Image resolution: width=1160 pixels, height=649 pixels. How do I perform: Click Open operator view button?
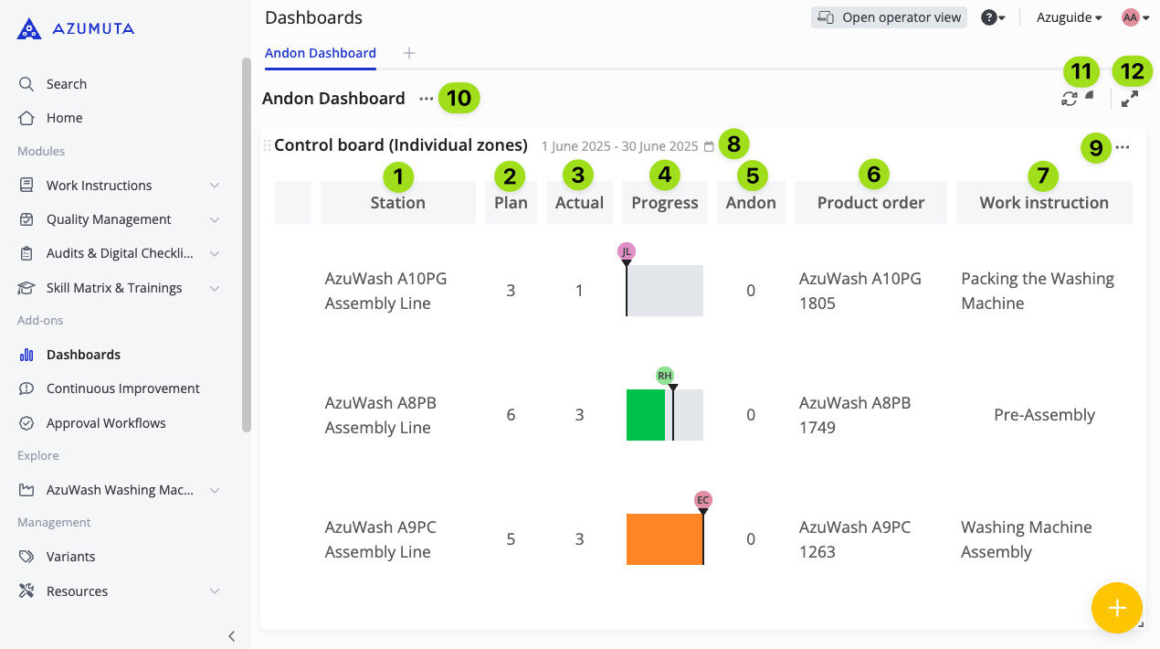[x=889, y=17]
